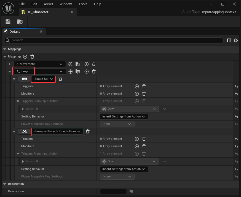Add a modifier to Space Bar Modifiers
The image size is (241, 197).
(x=137, y=94)
